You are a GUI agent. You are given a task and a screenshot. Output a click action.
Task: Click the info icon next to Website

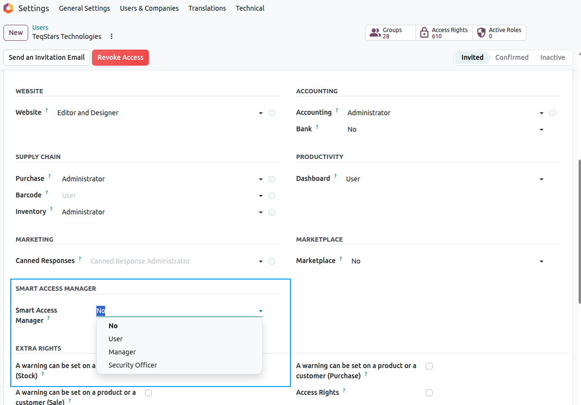tap(272, 113)
